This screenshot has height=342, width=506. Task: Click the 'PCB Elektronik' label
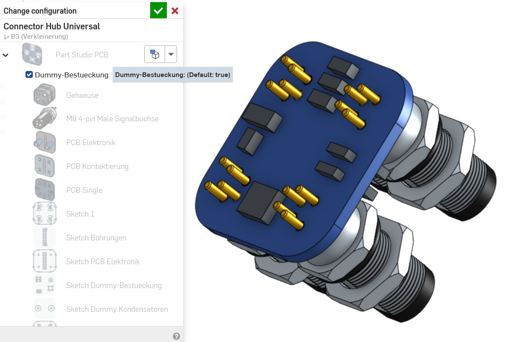(x=91, y=142)
